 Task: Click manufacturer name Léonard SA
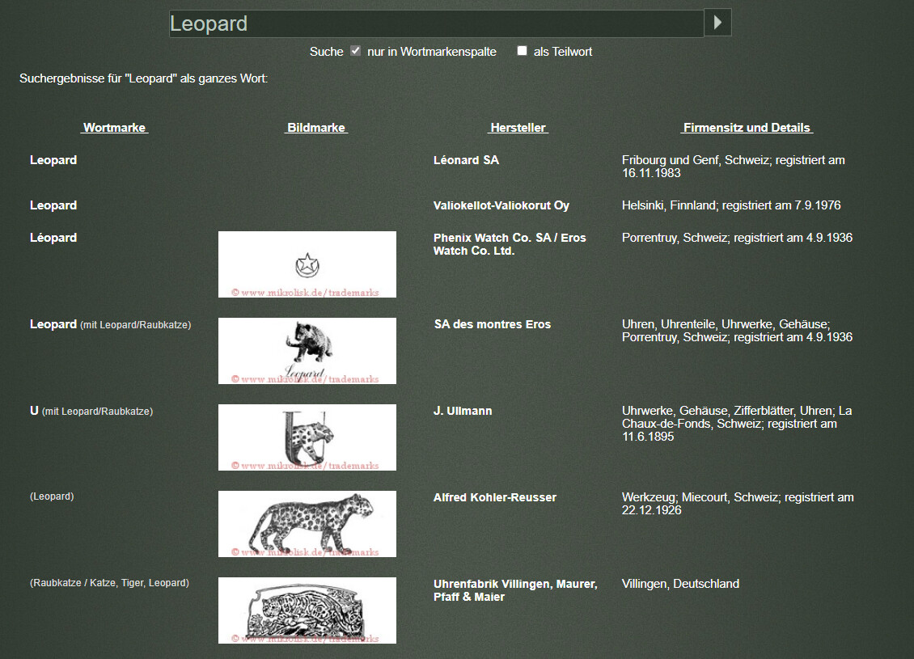pos(466,160)
